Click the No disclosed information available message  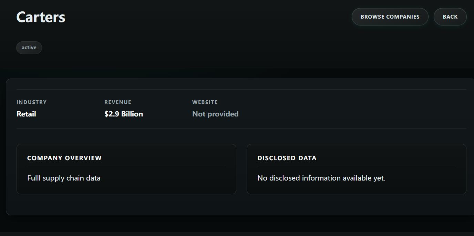pyautogui.click(x=321, y=178)
